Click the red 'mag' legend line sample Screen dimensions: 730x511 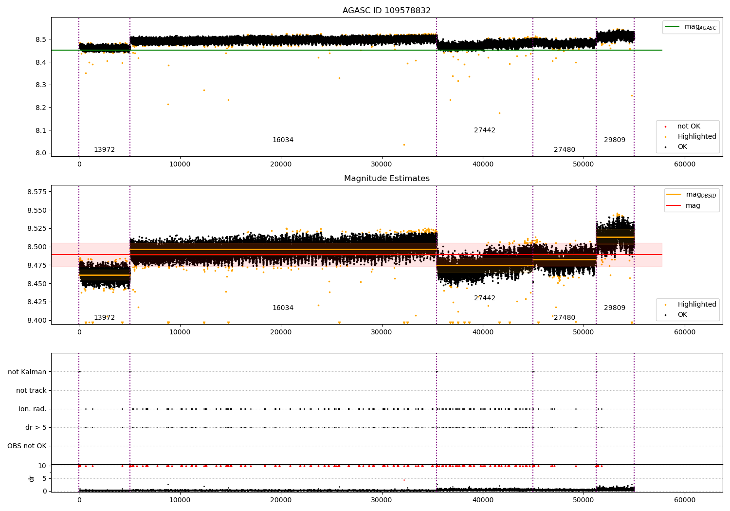[x=674, y=206]
